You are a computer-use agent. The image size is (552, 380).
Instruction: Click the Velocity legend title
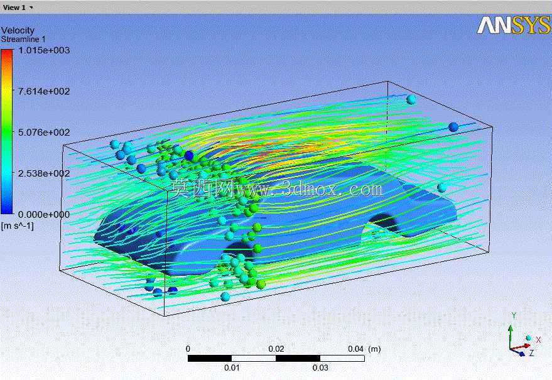pyautogui.click(x=18, y=30)
